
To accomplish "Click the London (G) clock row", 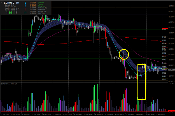I will pos(38,12).
